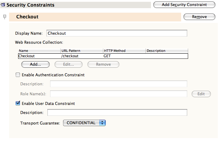Disable the User Data Constraint checkbox

click(18, 103)
